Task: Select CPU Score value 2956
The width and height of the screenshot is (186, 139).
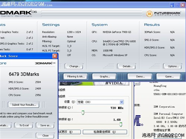Action: 38,95
